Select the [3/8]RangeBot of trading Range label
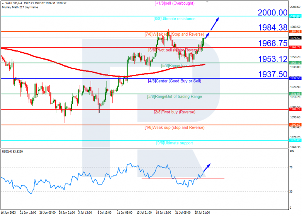The height and width of the screenshot is (216, 302). pyautogui.click(x=175, y=96)
